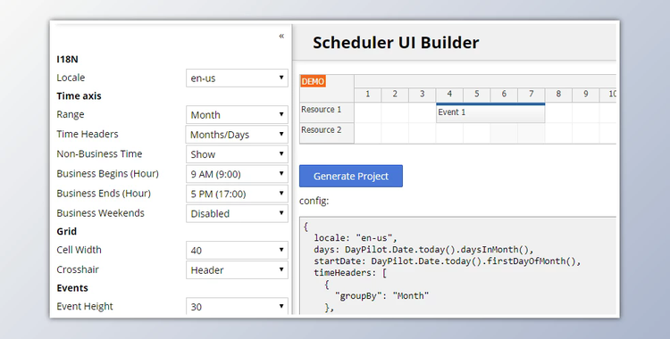The image size is (670, 339).
Task: Open the Range dropdown showing Month
Action: pyautogui.click(x=237, y=115)
